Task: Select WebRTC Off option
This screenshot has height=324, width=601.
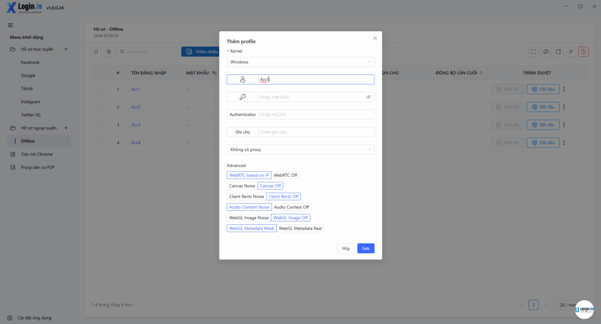Action: tap(286, 175)
